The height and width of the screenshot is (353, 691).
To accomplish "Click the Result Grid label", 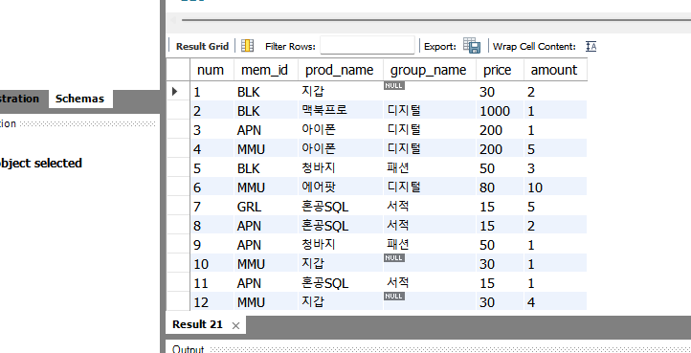I will point(202,46).
